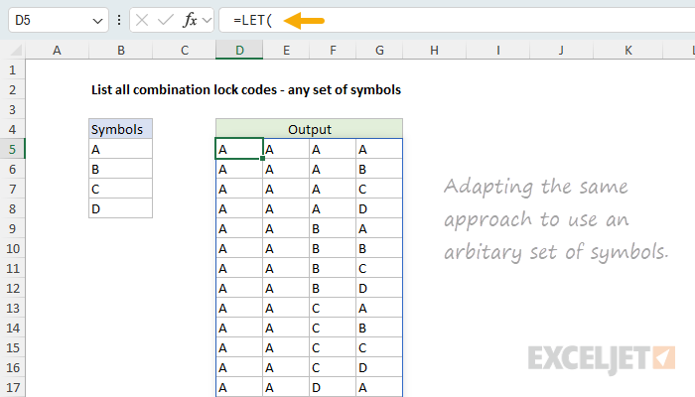Select column K header
This screenshot has width=695, height=397.
click(628, 50)
